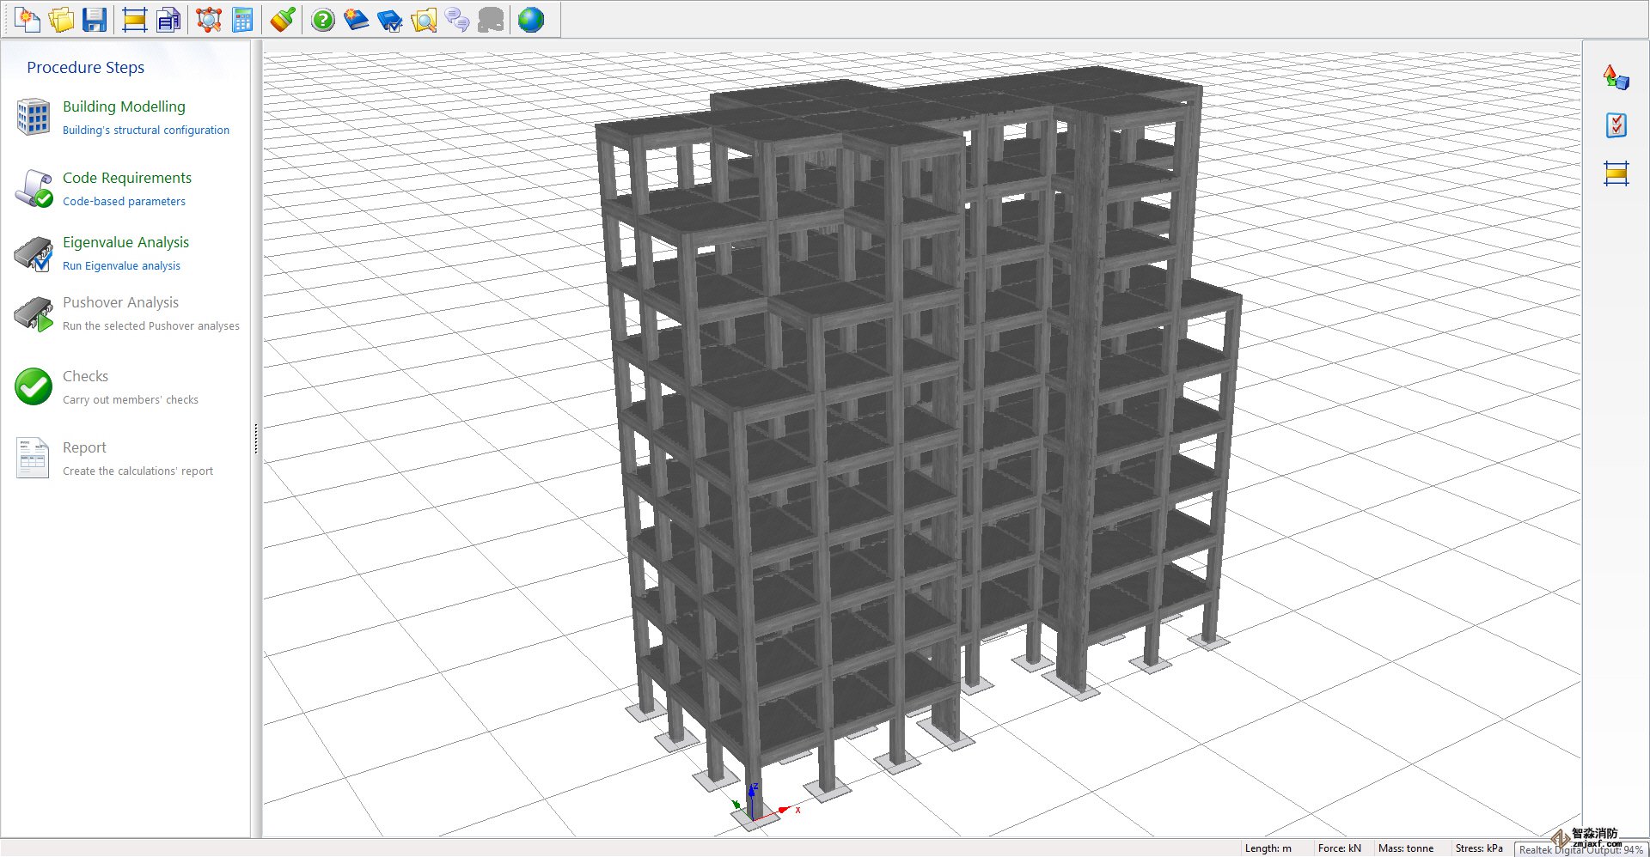Click the floor level icon on right sidebar
The width and height of the screenshot is (1650, 857).
click(1616, 173)
